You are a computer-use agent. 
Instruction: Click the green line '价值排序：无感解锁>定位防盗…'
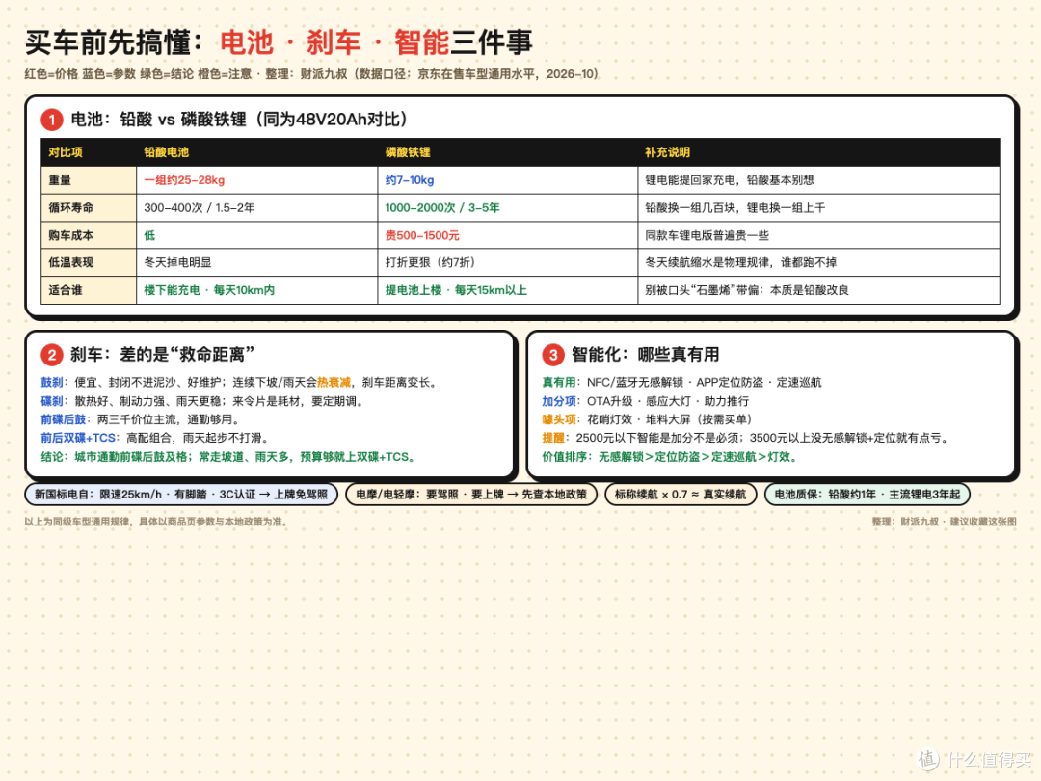tap(671, 457)
